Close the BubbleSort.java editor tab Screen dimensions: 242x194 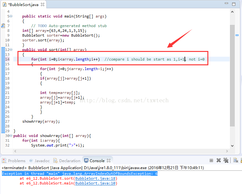pos(43,4)
